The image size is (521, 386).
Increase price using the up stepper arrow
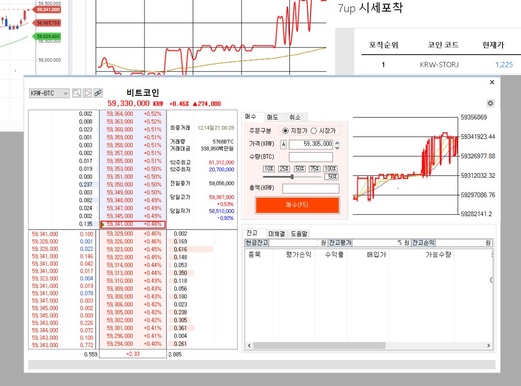tap(337, 142)
